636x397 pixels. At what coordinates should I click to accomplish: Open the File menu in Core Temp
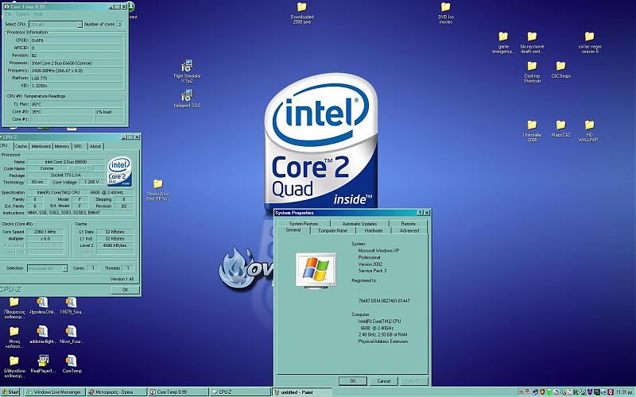point(8,14)
